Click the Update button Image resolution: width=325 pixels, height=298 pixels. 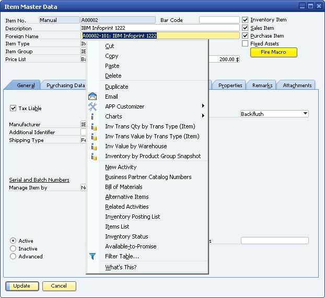(22, 286)
